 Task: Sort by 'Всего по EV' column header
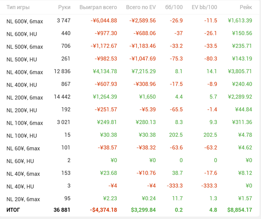[x=141, y=7]
